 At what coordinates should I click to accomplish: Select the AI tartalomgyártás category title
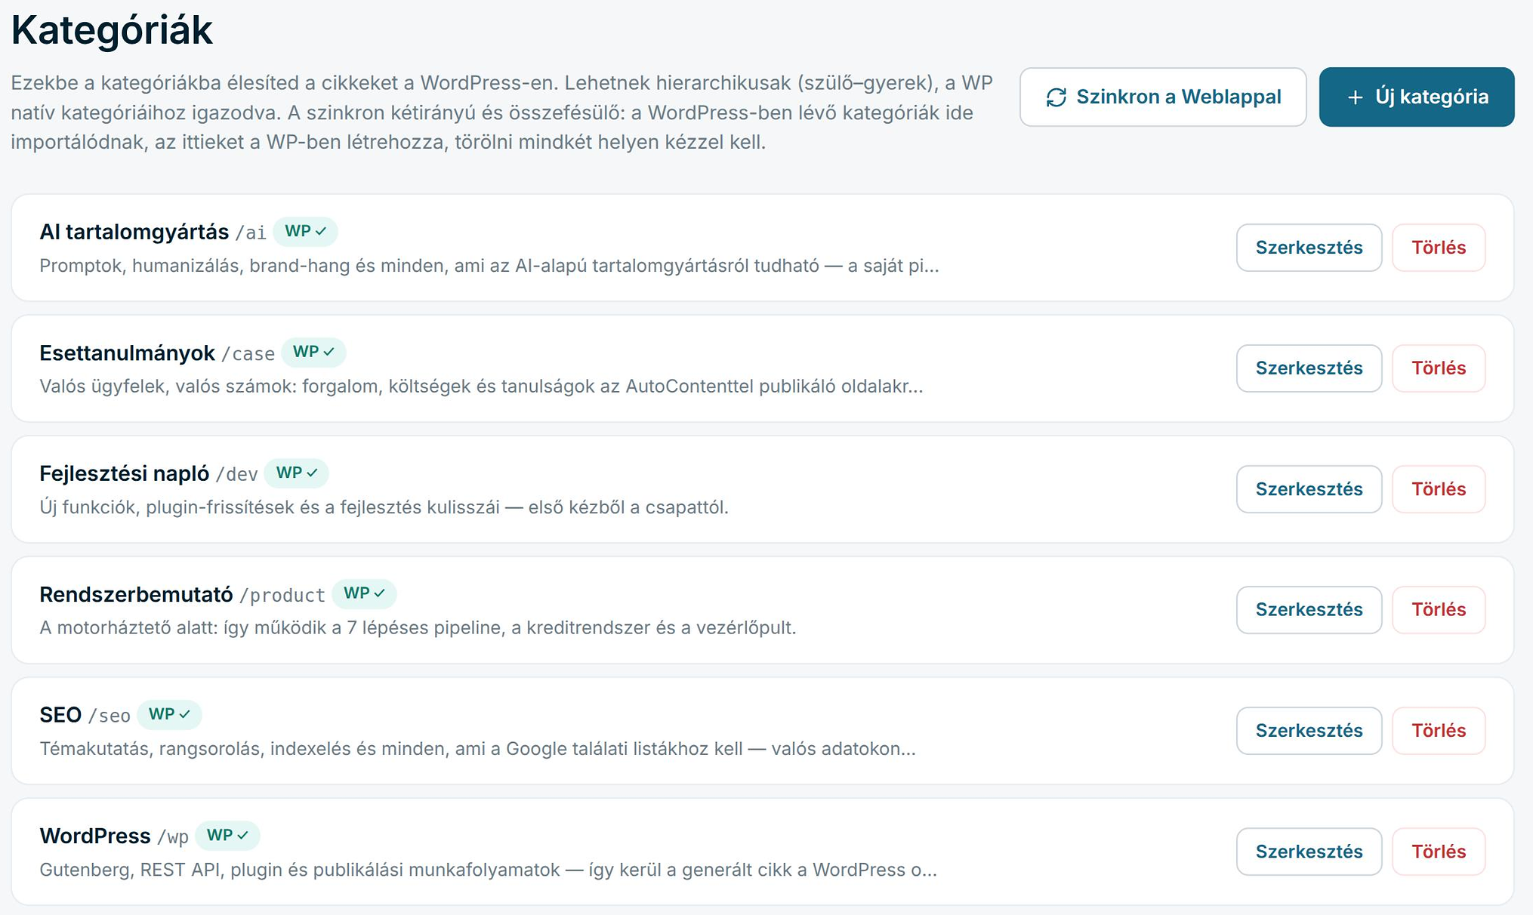point(134,232)
